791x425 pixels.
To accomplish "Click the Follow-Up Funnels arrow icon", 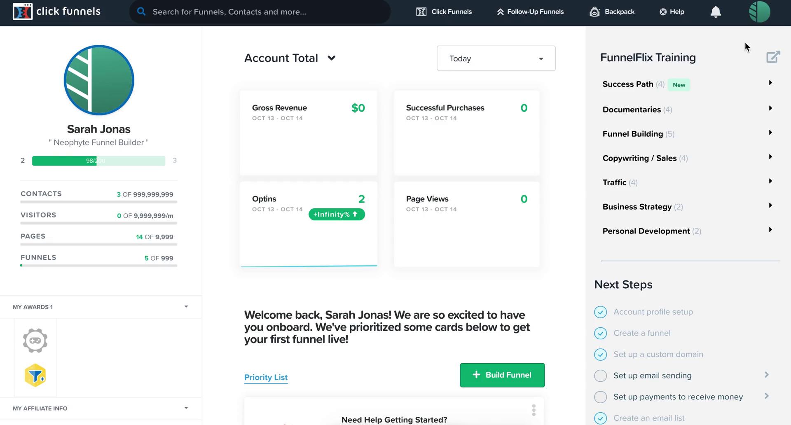I will point(500,12).
